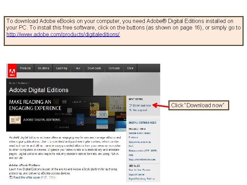Click the Adobe Digital Editions book icon

click(15, 120)
